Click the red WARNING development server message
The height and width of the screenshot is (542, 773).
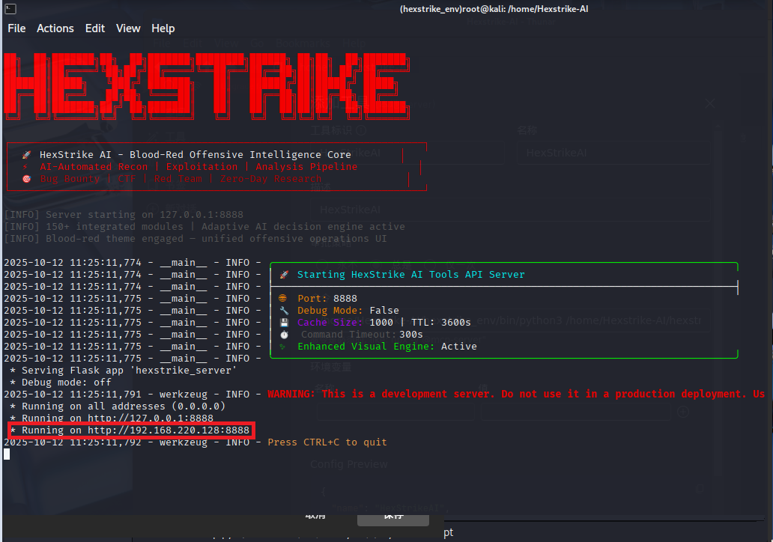[x=515, y=395]
